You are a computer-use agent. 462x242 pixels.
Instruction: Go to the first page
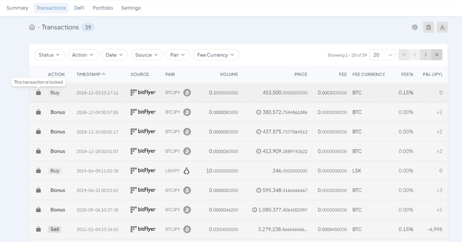404,55
